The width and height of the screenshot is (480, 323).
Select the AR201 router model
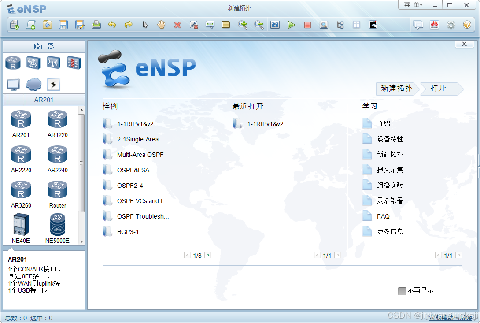[21, 124]
